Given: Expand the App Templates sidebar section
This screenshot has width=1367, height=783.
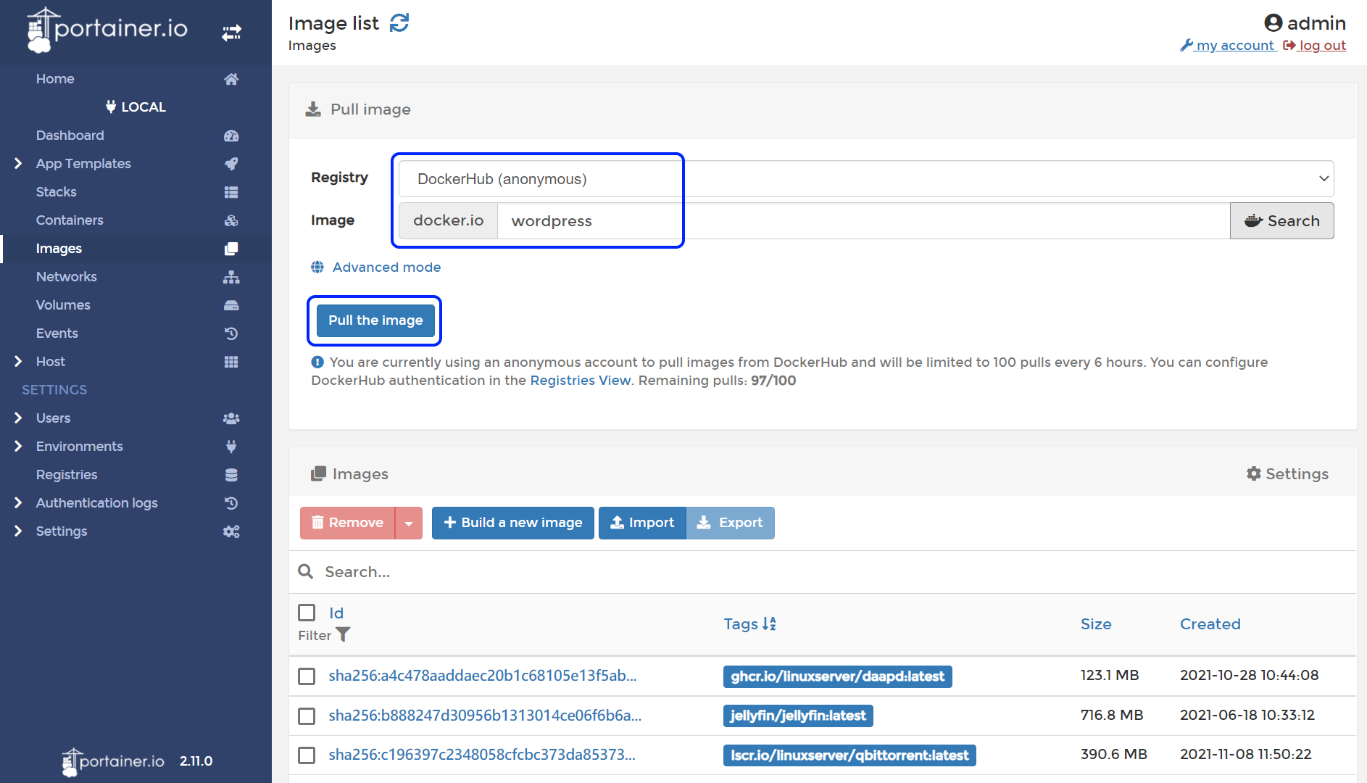Looking at the screenshot, I should [18, 164].
